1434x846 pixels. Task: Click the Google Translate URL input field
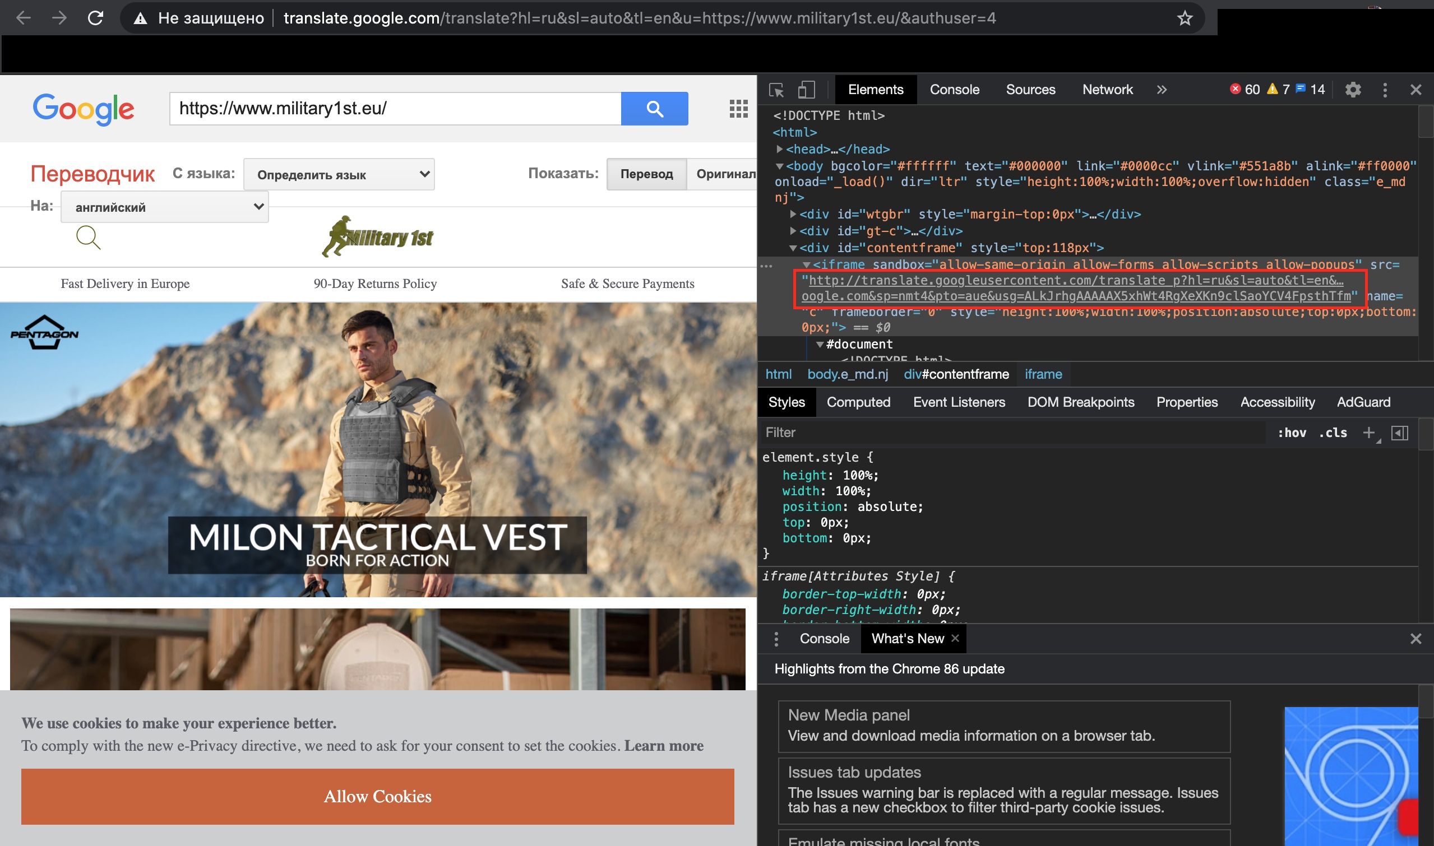coord(395,108)
